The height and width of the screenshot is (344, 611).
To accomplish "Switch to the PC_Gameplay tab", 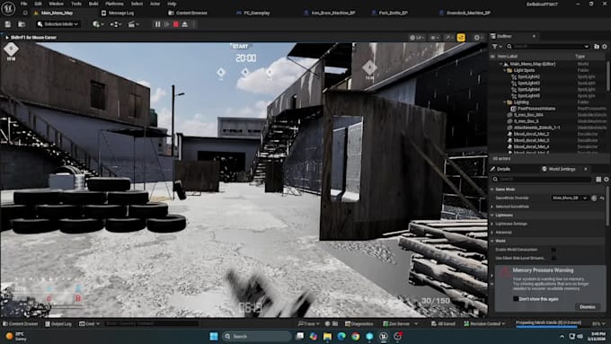I will coord(253,13).
